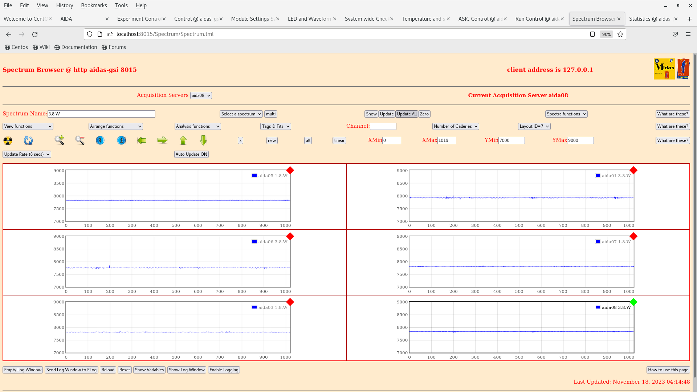Screen dimensions: 697x392
Task: Open the Bookmarks menu
Action: (x=94, y=5)
